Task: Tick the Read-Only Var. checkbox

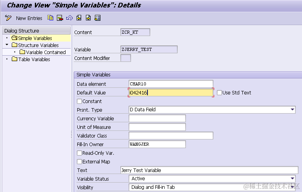Action: point(79,153)
